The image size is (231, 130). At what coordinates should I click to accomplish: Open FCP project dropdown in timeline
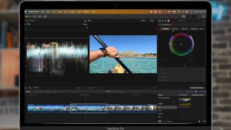click(x=109, y=91)
